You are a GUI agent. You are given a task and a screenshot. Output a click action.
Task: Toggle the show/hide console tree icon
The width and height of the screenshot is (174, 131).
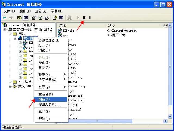(26, 18)
